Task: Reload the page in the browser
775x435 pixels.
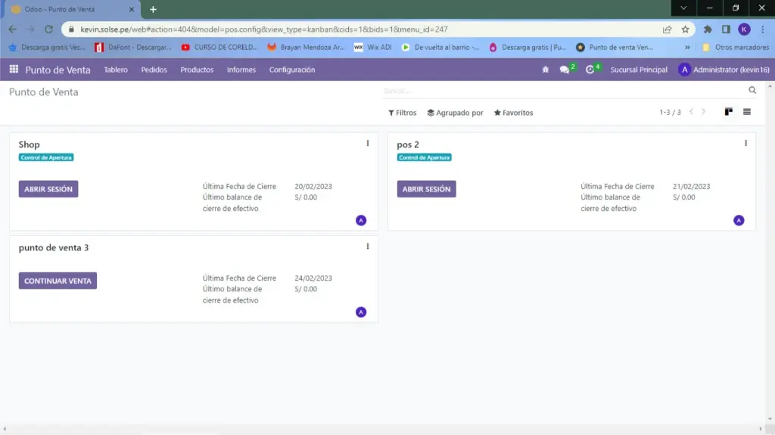Action: pos(49,30)
